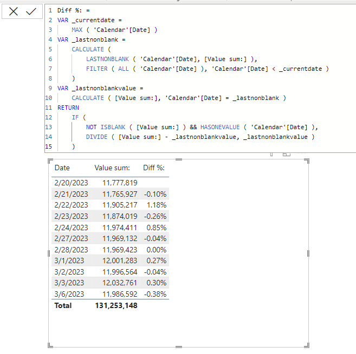356x354 pixels.
Task: Click the _currentdate variable declaration on line 2
Action: point(93,20)
